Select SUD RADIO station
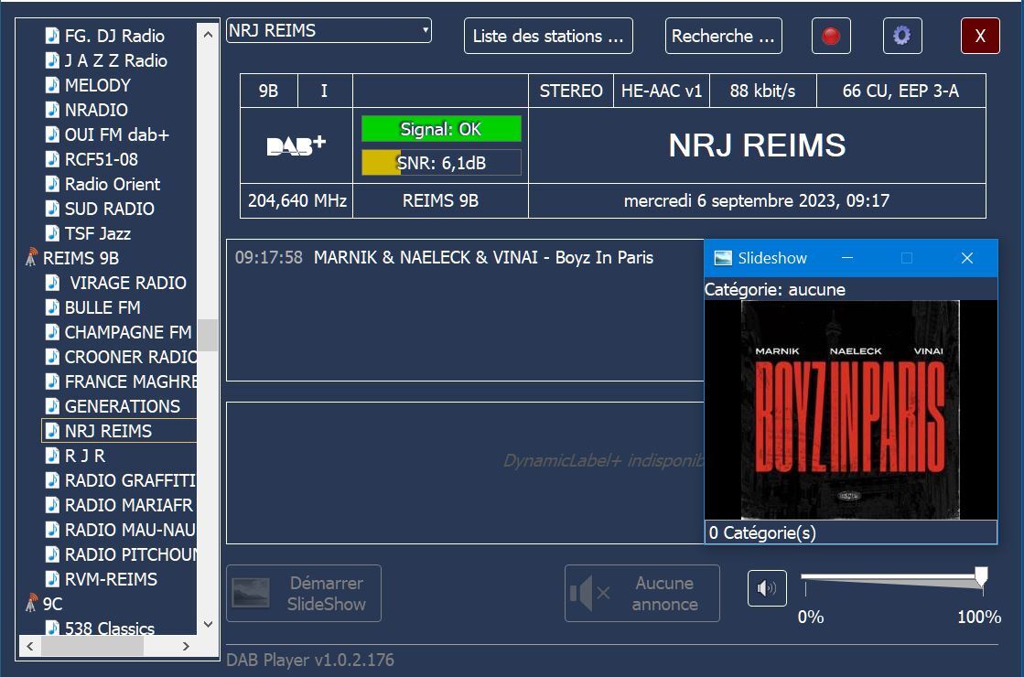Viewport: 1024px width, 677px height. click(x=109, y=209)
